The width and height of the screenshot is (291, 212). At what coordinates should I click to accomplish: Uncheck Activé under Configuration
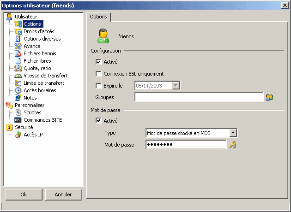coord(98,62)
